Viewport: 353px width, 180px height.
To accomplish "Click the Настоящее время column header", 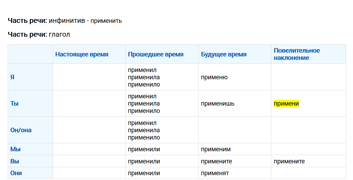I will (x=82, y=54).
